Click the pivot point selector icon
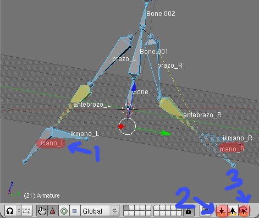The height and width of the screenshot is (218, 259). 10,211
